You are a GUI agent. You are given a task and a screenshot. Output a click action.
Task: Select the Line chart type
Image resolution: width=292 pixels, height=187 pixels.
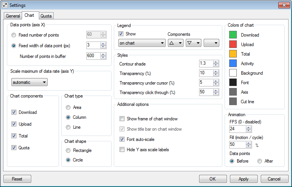(68, 127)
